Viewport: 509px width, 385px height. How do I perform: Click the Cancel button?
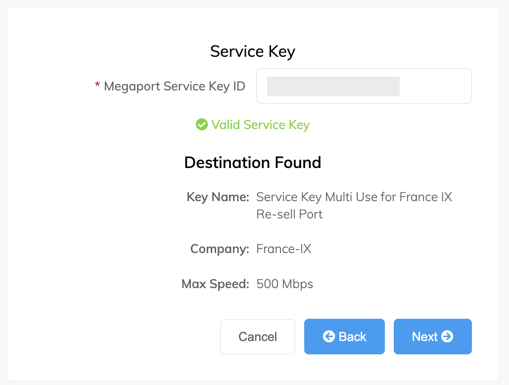pos(257,337)
